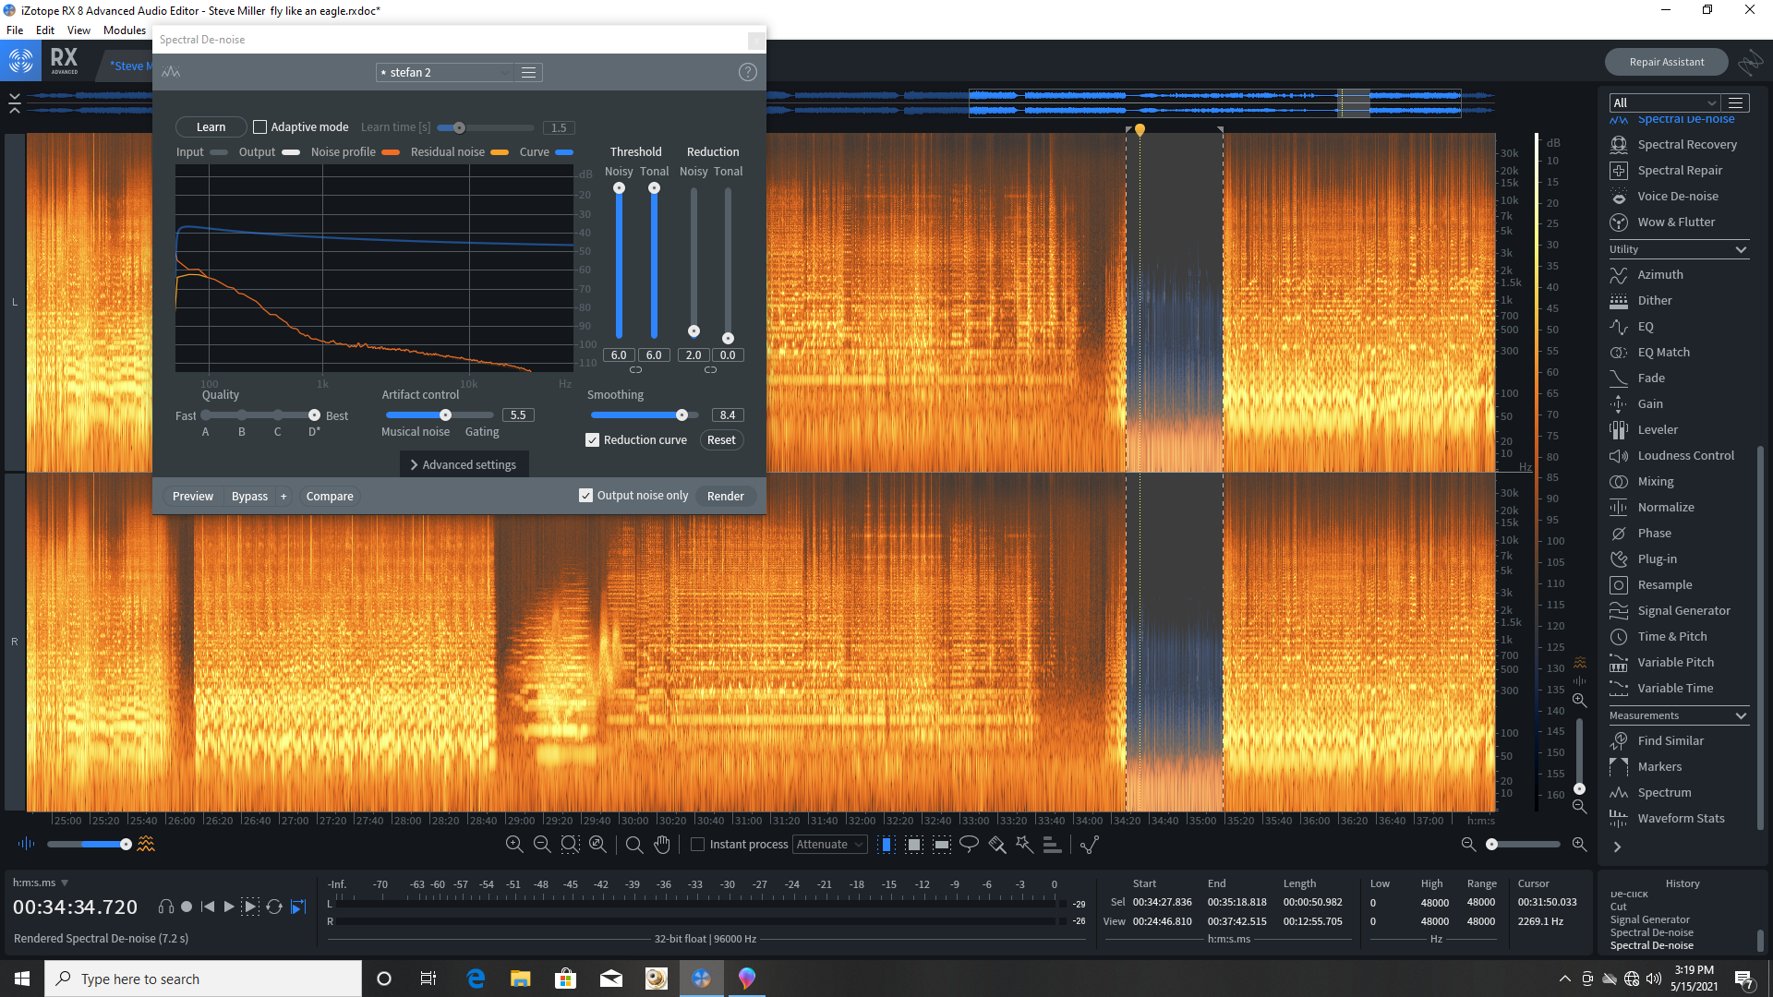Image resolution: width=1773 pixels, height=997 pixels.
Task: Click the zoom to selection icon
Action: (x=570, y=844)
